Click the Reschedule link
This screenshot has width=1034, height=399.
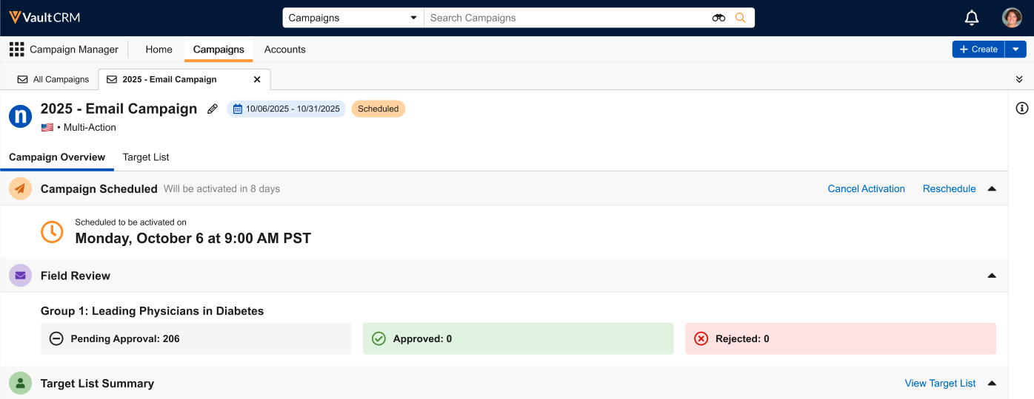click(x=949, y=188)
